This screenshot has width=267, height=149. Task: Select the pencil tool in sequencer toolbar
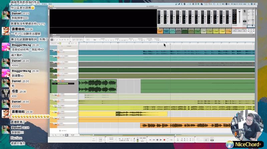(55, 39)
